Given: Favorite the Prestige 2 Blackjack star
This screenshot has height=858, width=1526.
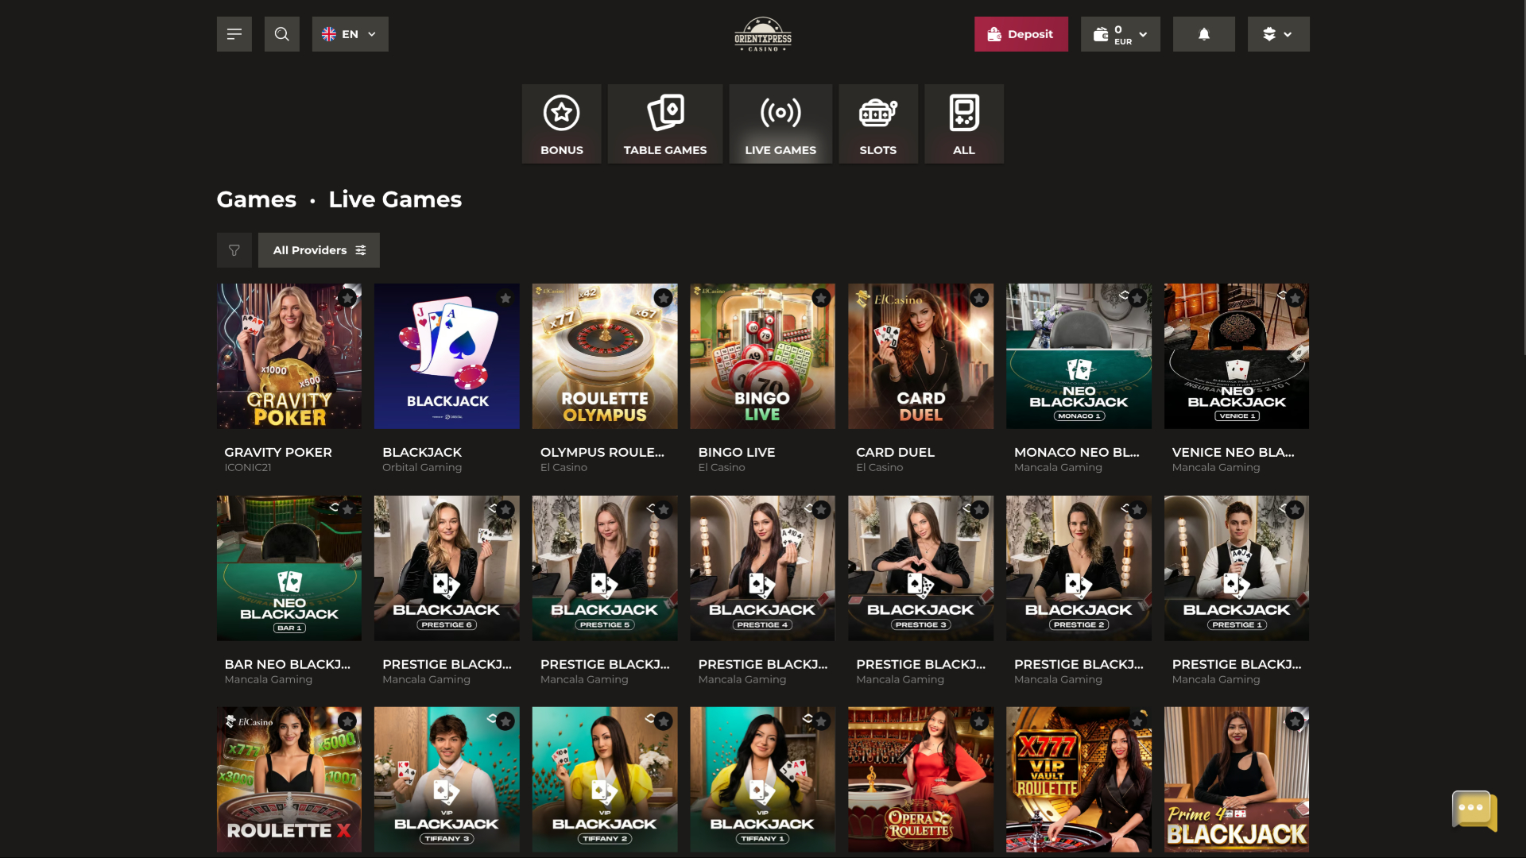Looking at the screenshot, I should tap(1137, 510).
